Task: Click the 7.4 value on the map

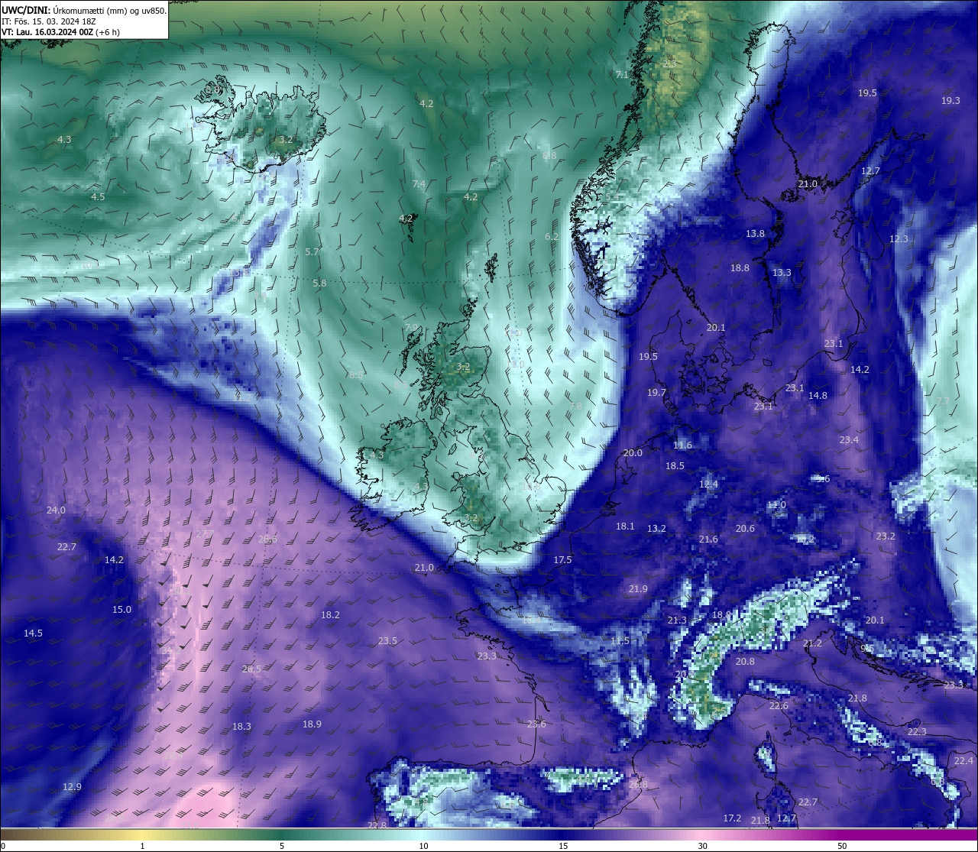Action: [x=419, y=184]
